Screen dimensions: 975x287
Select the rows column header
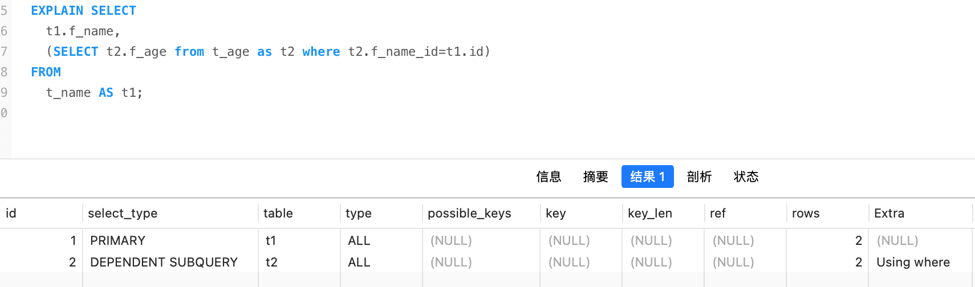coord(806,214)
